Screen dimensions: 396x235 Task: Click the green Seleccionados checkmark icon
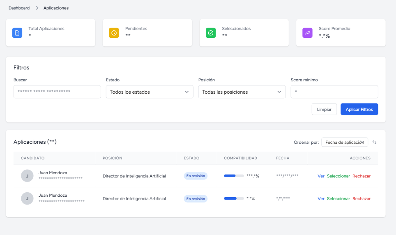point(211,33)
